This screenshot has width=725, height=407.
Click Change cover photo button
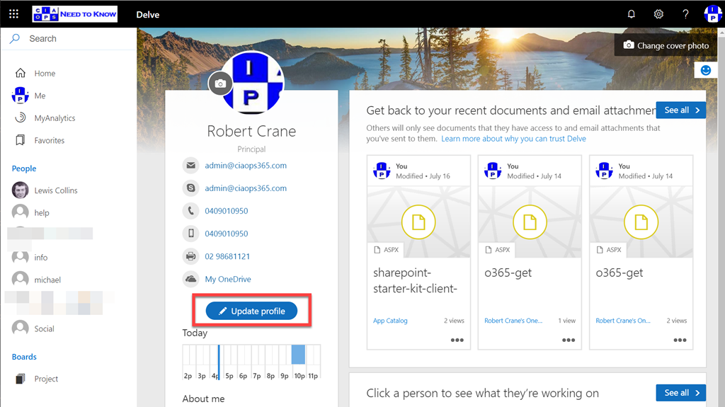point(666,45)
